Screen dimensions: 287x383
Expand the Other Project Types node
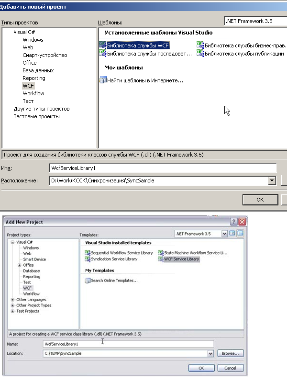[x=12, y=305]
